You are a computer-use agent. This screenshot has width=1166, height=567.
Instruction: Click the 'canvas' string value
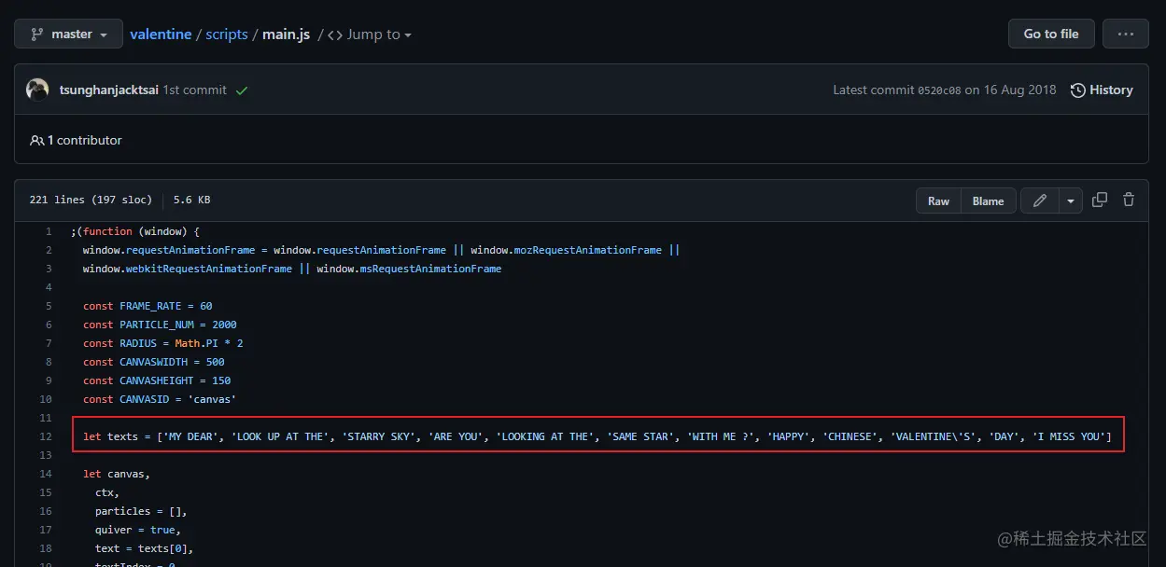point(210,399)
